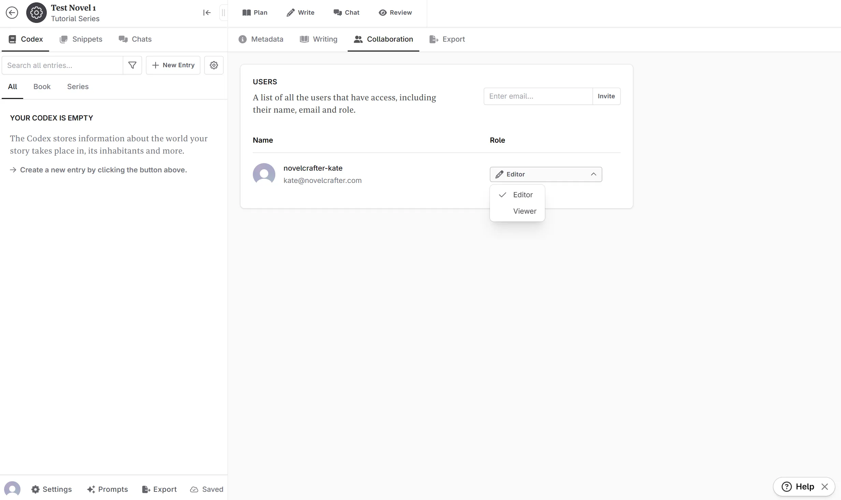Screen dimensions: 841x500
Task: Click the Codex panel icon
Action: (12, 39)
